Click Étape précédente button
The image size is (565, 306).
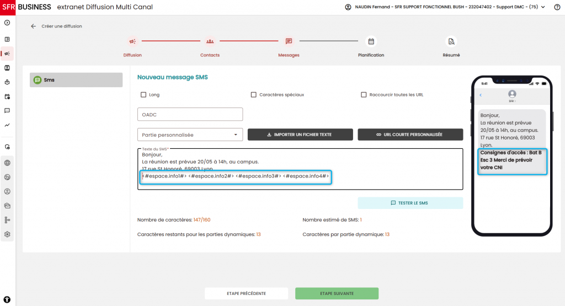247,293
